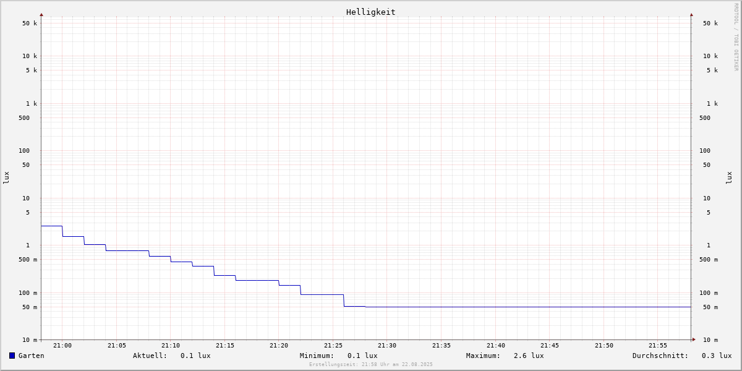742x371 pixels.
Task: Click the Minimum 0.1 lux value
Action: (x=362, y=356)
